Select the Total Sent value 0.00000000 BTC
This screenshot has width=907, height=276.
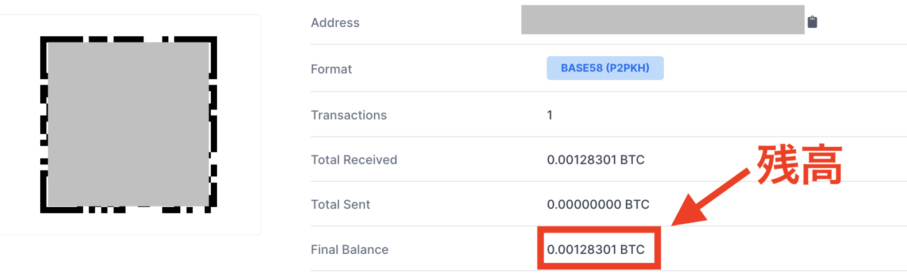(x=598, y=205)
